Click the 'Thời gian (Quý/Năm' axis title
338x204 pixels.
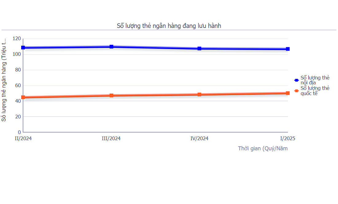263,148
